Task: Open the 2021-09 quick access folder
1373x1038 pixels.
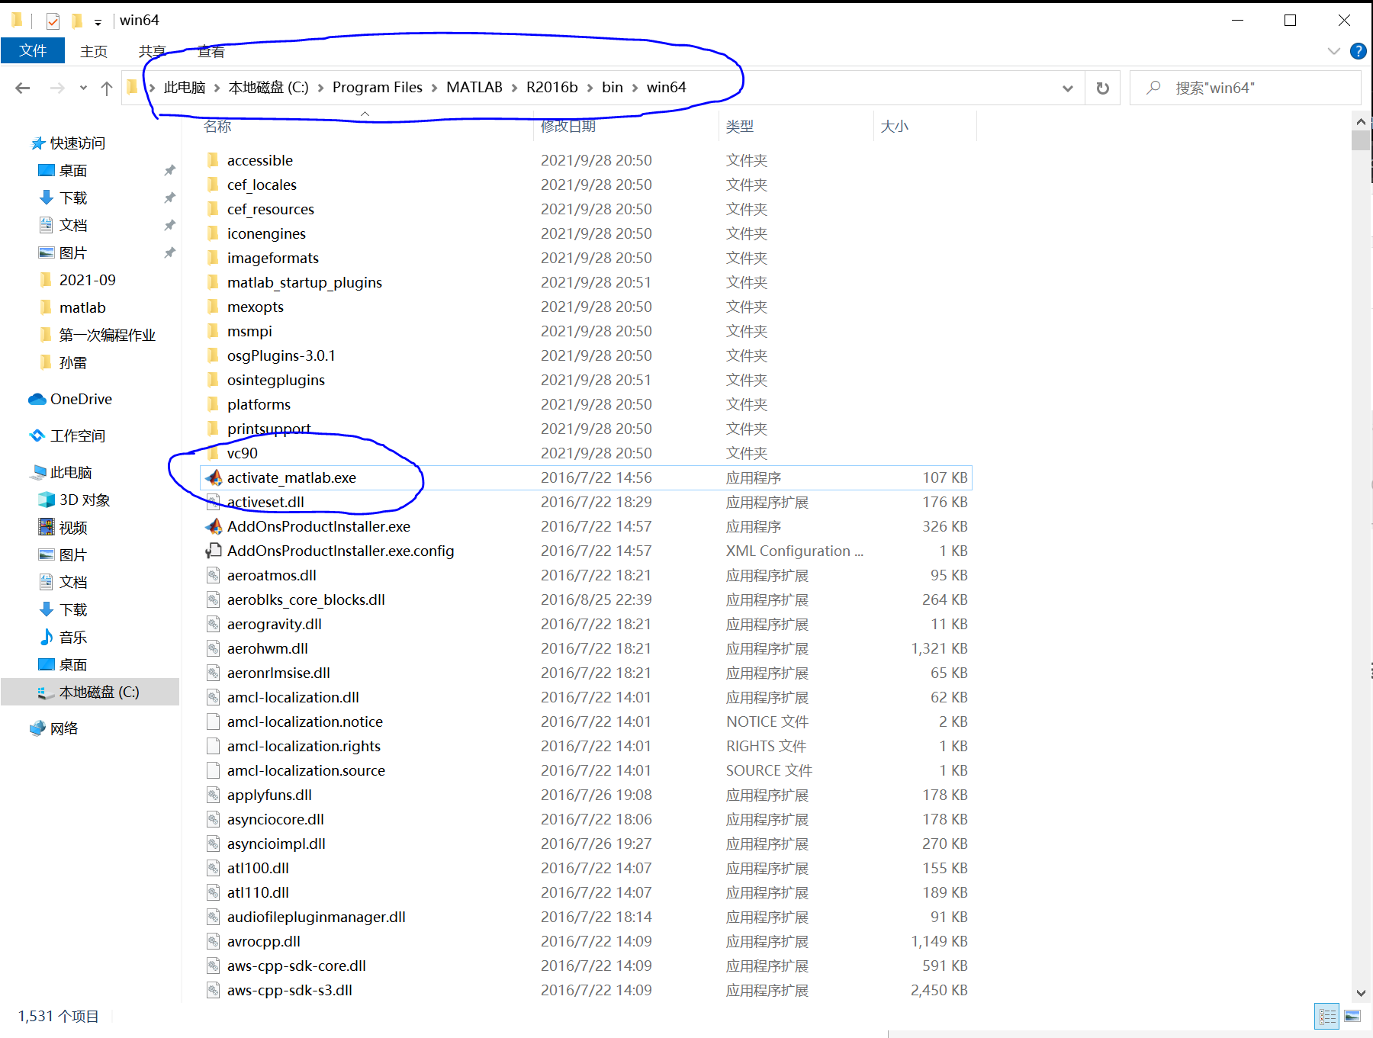Action: (x=87, y=281)
